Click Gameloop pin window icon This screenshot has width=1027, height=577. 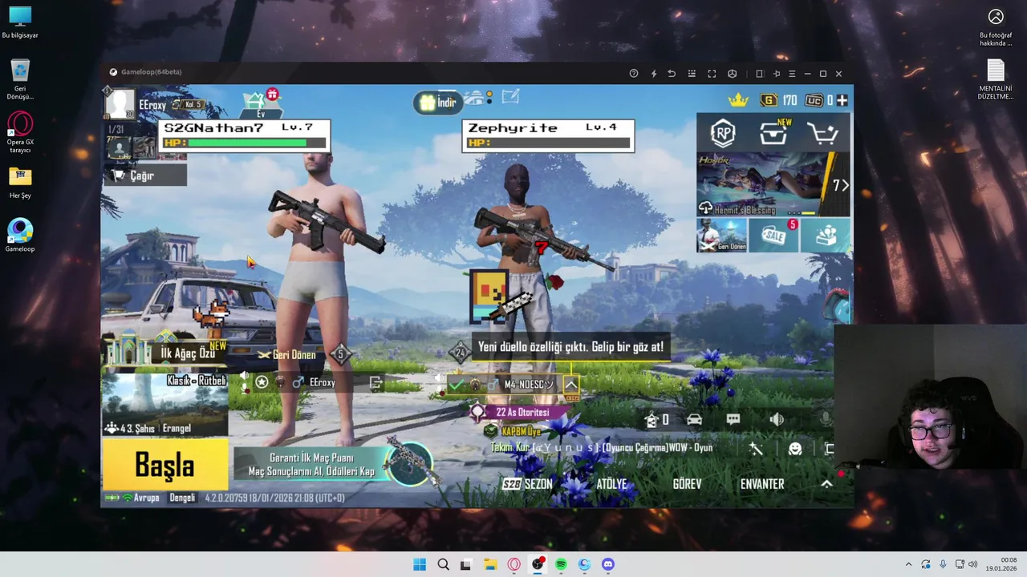[777, 74]
